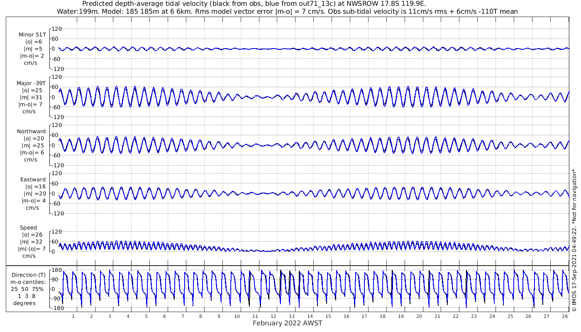Select the 'Minor 51T' panel label
This screenshot has height=332, width=581.
(32, 35)
